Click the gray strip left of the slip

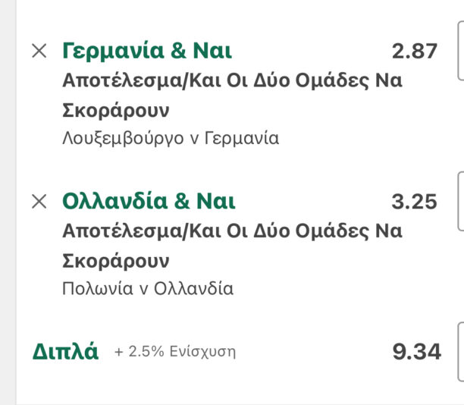[x=7, y=190]
